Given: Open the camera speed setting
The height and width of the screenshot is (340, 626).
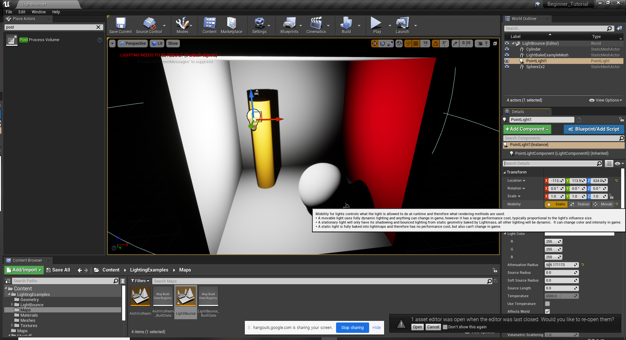Looking at the screenshot, I should pyautogui.click(x=482, y=43).
